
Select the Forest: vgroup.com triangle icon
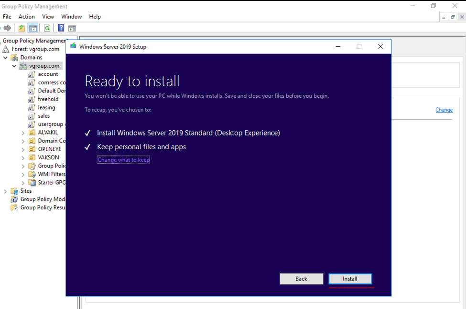[x=6, y=49]
